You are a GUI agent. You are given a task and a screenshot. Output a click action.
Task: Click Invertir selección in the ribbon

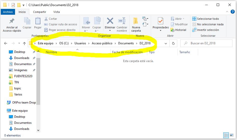205,30
